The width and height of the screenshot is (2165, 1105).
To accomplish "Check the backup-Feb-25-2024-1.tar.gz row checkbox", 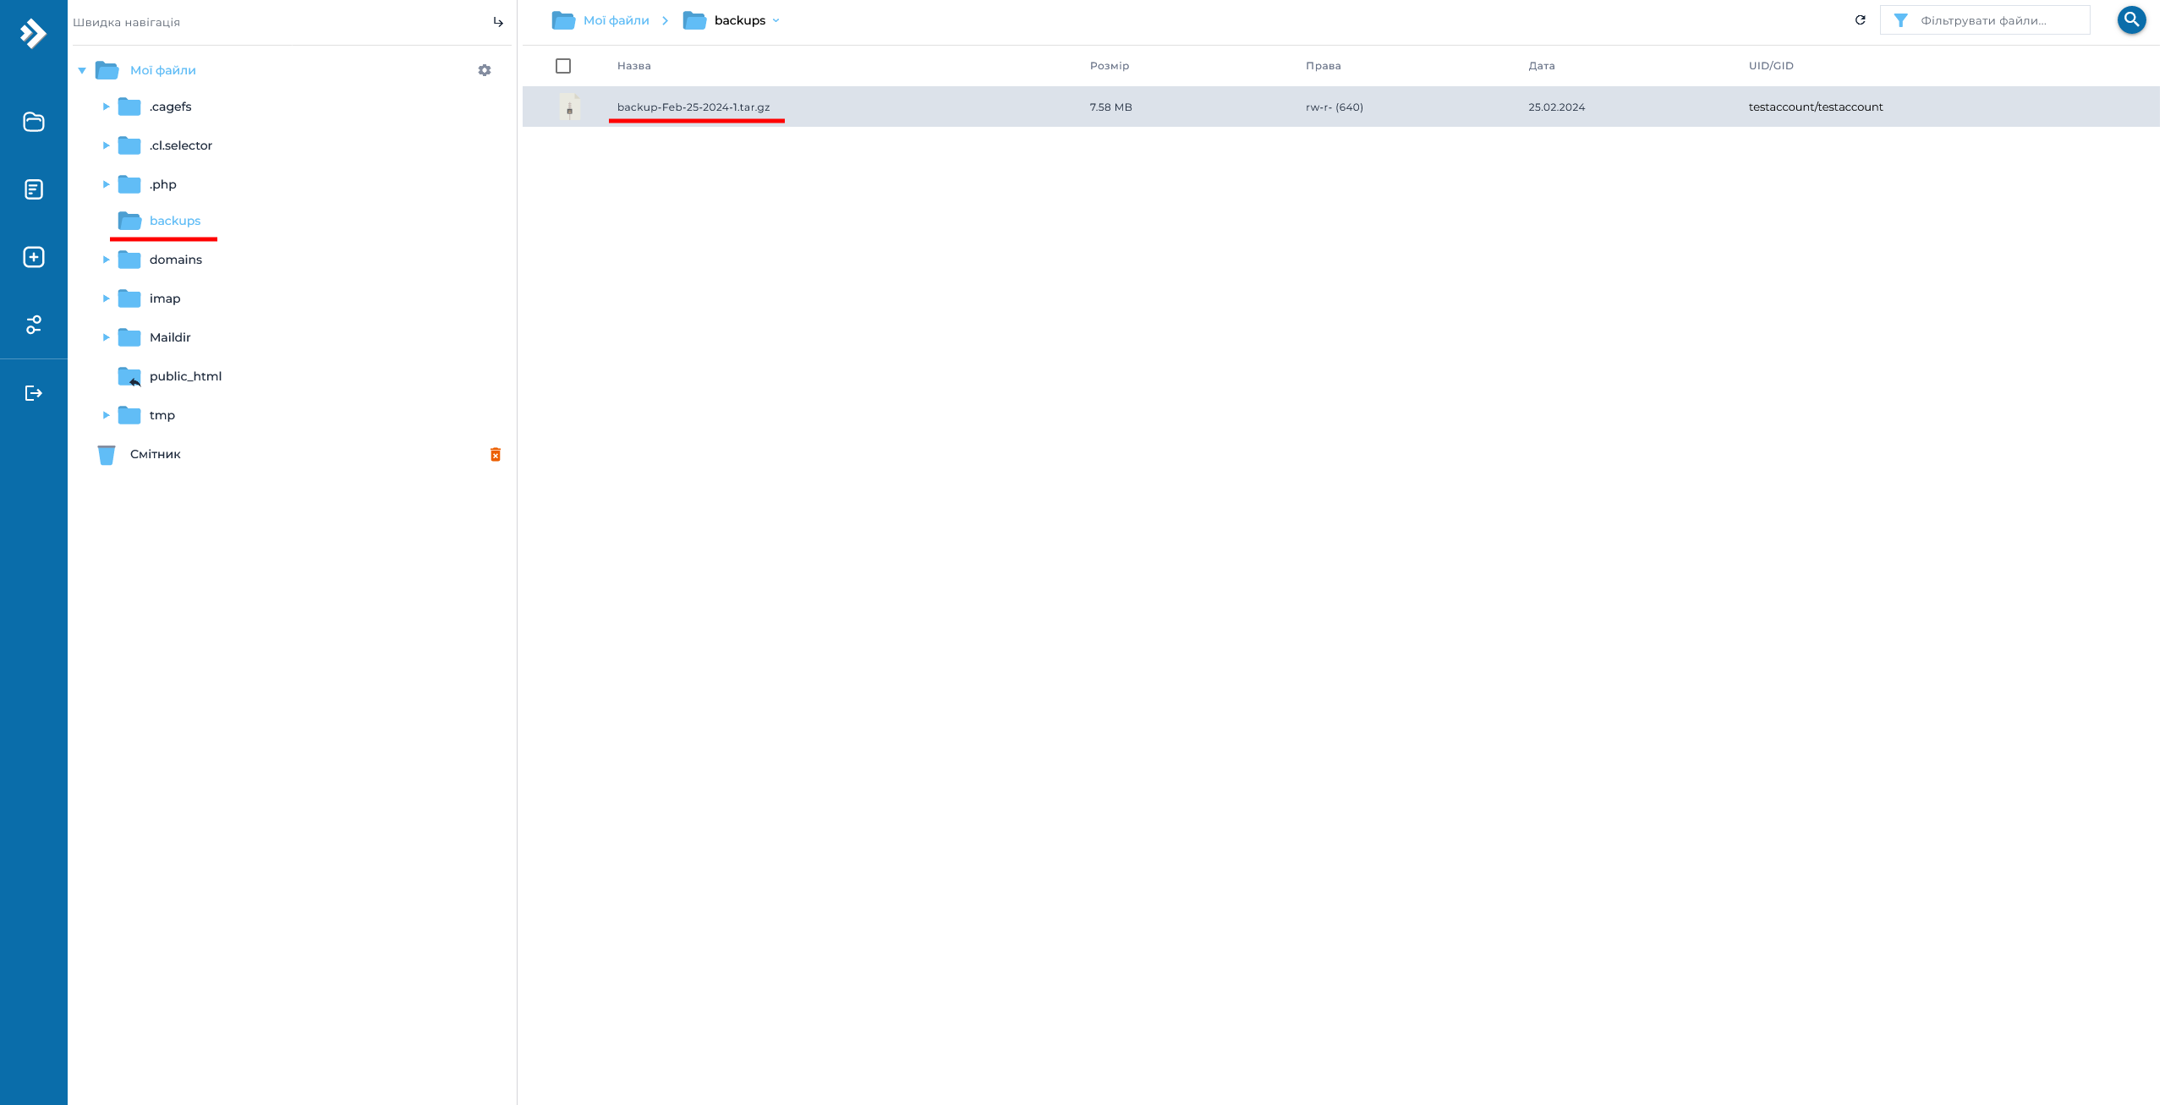I will coord(563,107).
